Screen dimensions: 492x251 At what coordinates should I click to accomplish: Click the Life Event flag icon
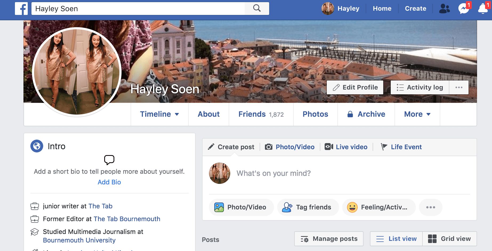click(x=384, y=147)
